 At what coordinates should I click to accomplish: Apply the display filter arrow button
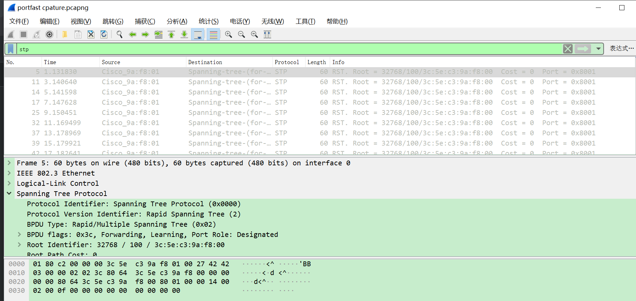583,49
